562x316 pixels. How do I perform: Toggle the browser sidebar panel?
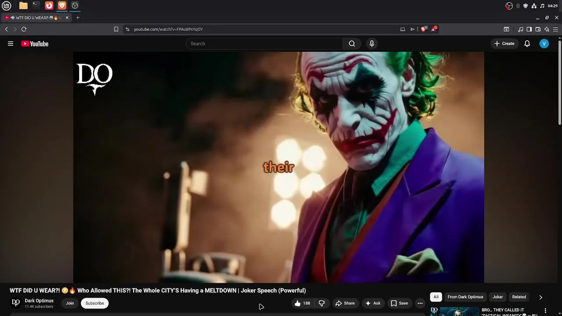(529, 29)
